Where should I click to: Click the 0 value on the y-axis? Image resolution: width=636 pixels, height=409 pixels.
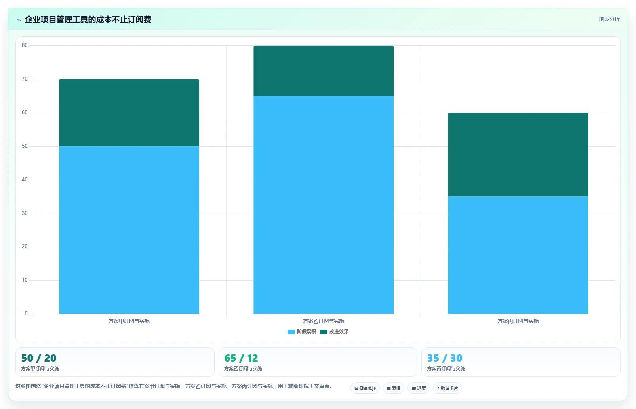point(26,314)
